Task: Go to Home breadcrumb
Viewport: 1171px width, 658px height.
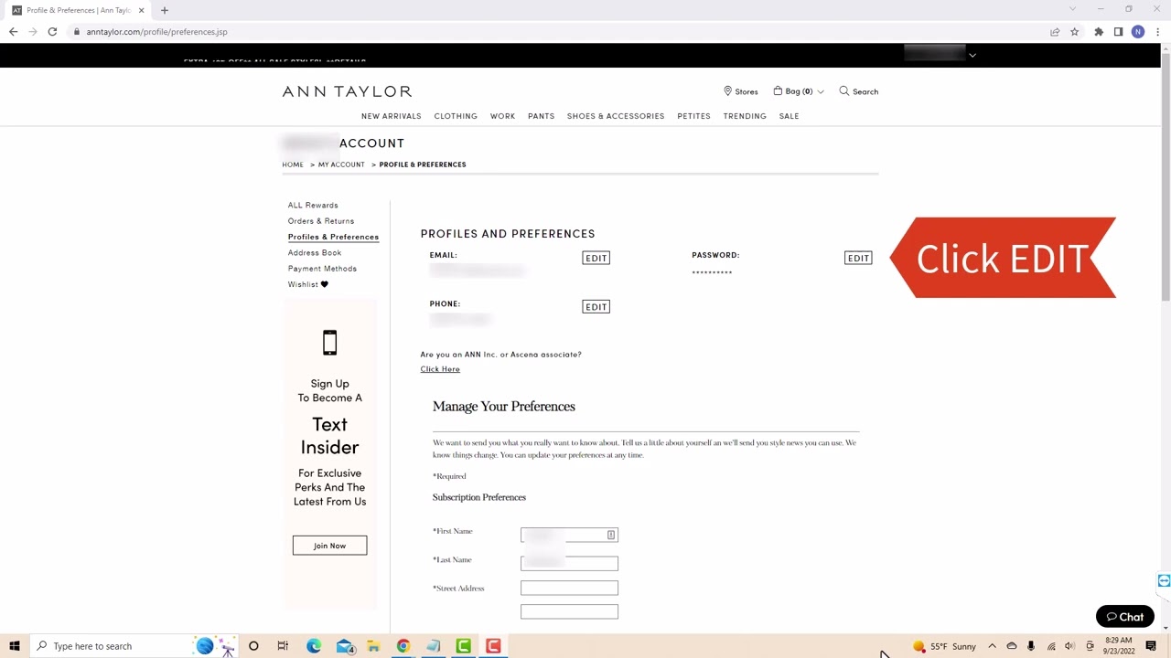Action: (293, 164)
